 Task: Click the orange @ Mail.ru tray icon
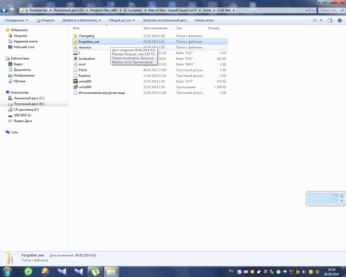click(x=317, y=272)
